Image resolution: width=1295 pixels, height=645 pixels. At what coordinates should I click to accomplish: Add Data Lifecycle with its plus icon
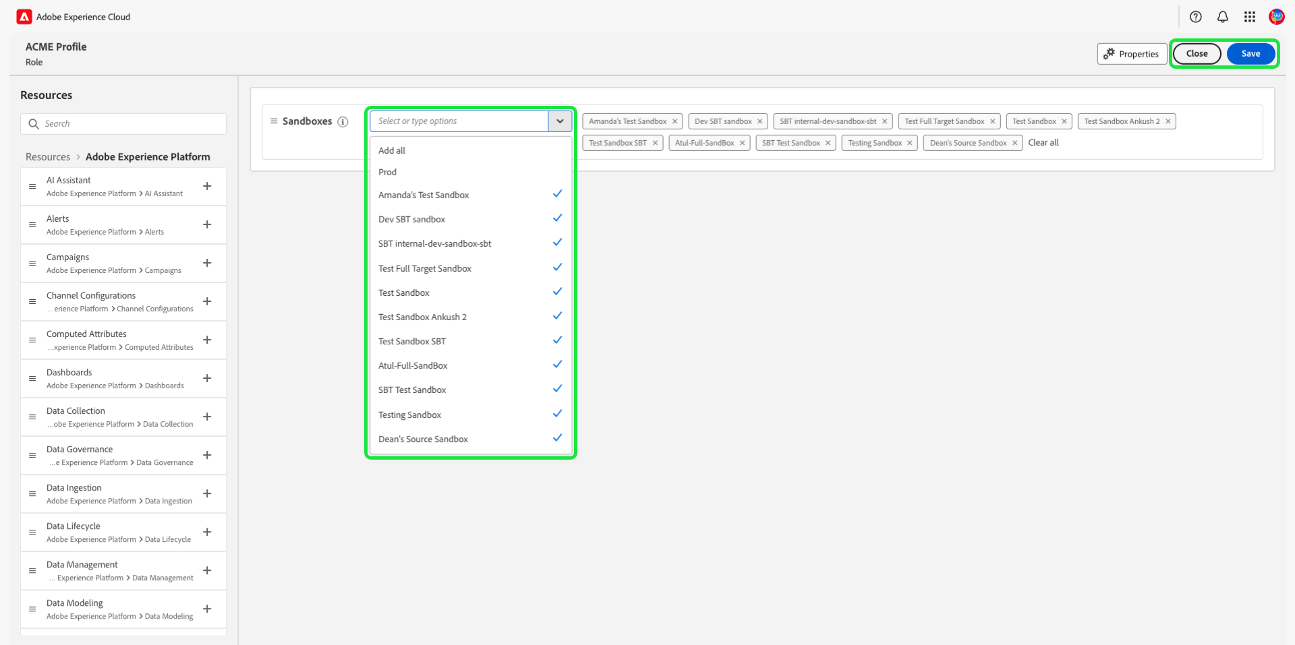[207, 532]
